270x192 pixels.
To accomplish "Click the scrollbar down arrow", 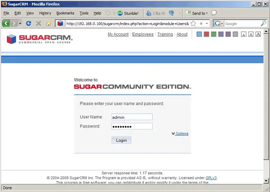I will click(x=266, y=180).
